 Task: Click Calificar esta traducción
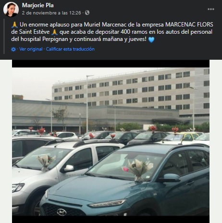pos(70,49)
